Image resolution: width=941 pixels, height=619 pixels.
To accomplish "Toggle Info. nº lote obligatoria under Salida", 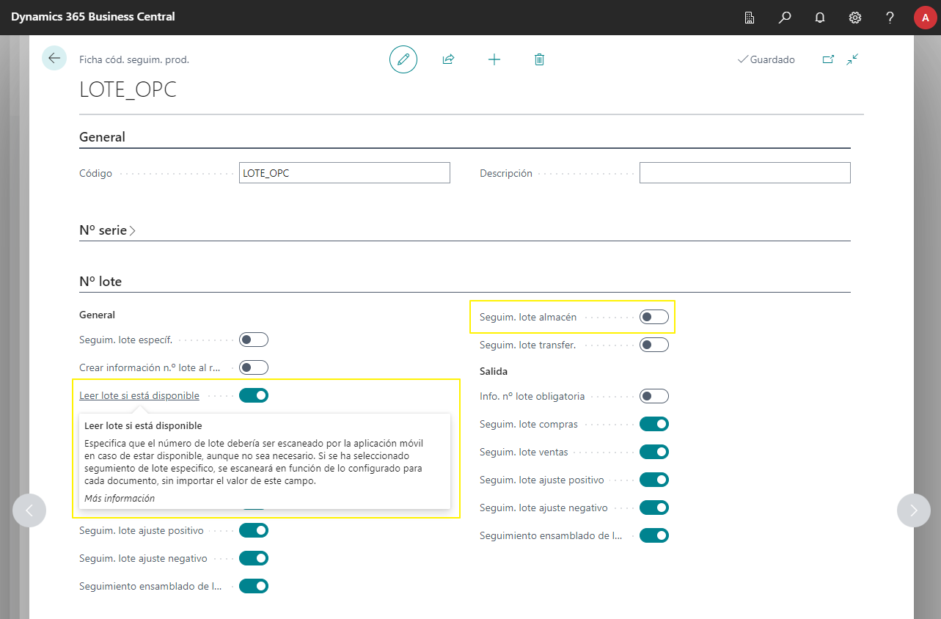I will pyautogui.click(x=654, y=396).
